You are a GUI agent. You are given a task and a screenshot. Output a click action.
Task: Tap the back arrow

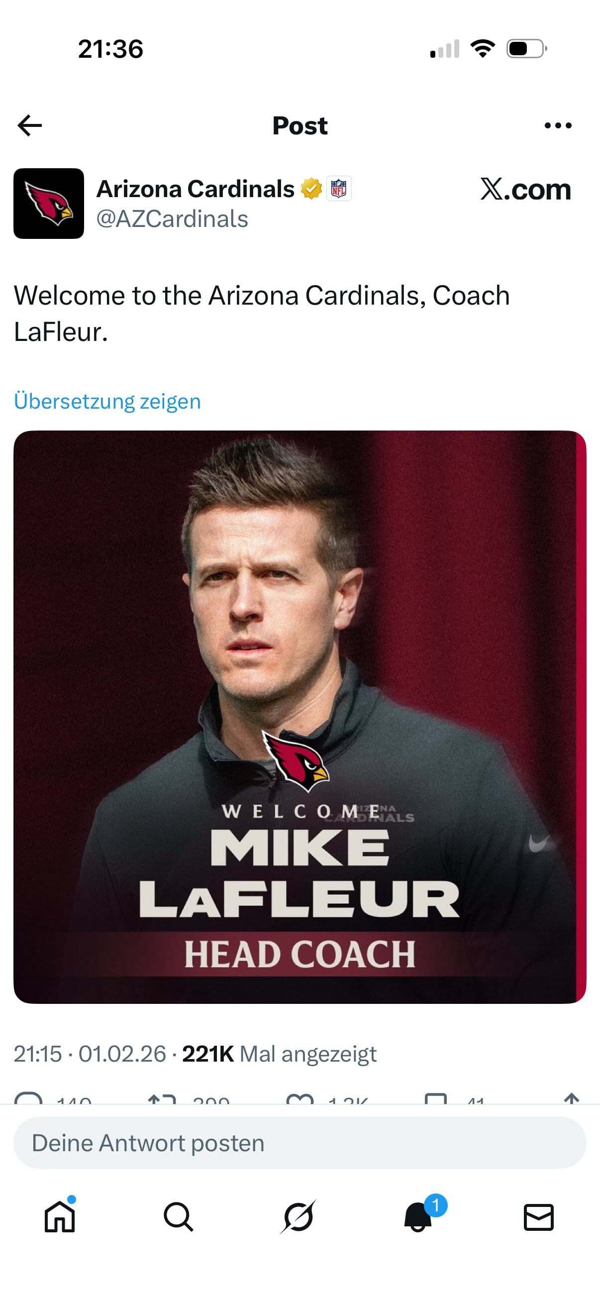pyautogui.click(x=29, y=125)
